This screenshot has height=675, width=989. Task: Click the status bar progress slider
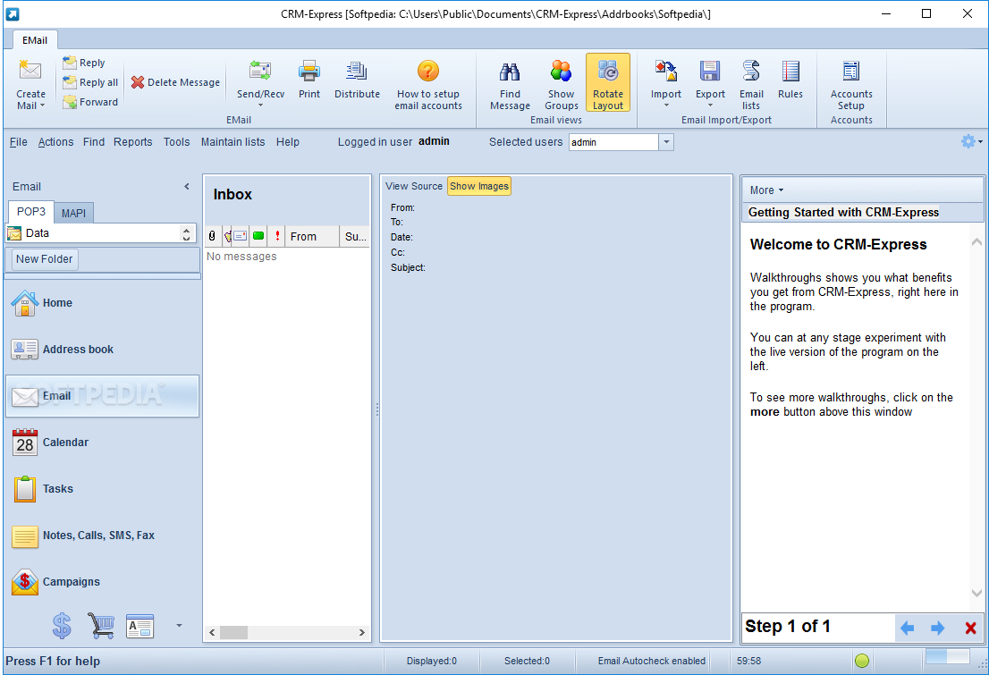coord(947,656)
